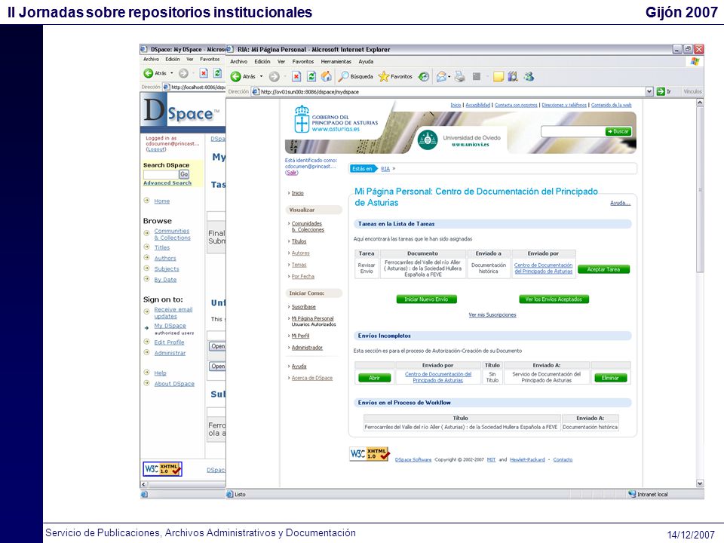The image size is (724, 543).
Task: Click the green Abrir button
Action: tap(375, 378)
